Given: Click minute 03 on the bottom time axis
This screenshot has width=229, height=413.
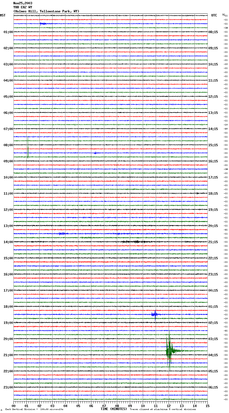Looking at the screenshot, I should point(52,406).
